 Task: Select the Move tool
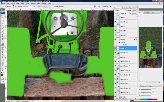2,16
